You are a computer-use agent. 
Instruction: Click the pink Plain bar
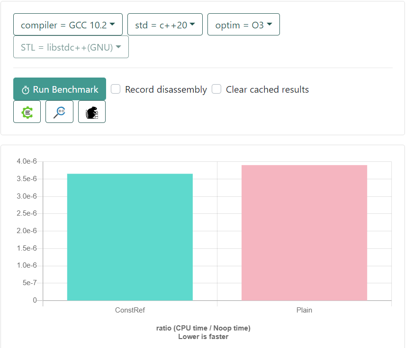point(304,232)
